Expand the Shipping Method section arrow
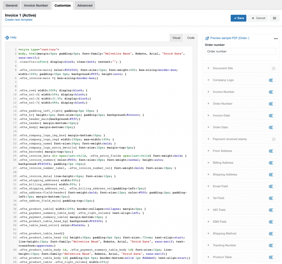Image resolution: width=282 pixels, height=264 pixels. pyautogui.click(x=208, y=233)
